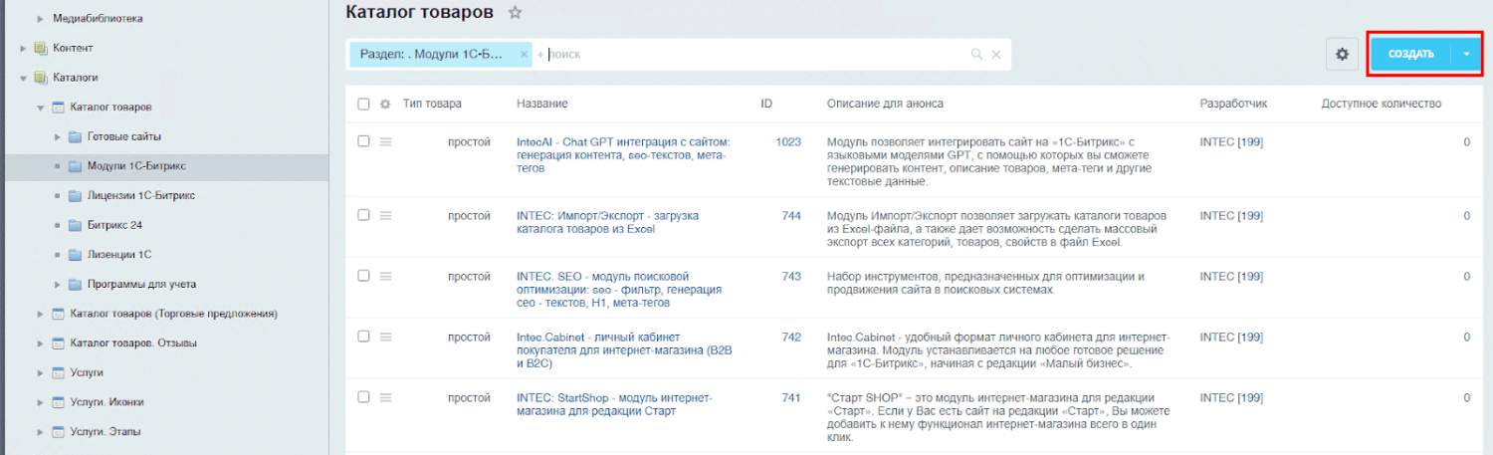The image size is (1493, 455).
Task: Open row actions menu for IntecAI product
Action: click(385, 142)
